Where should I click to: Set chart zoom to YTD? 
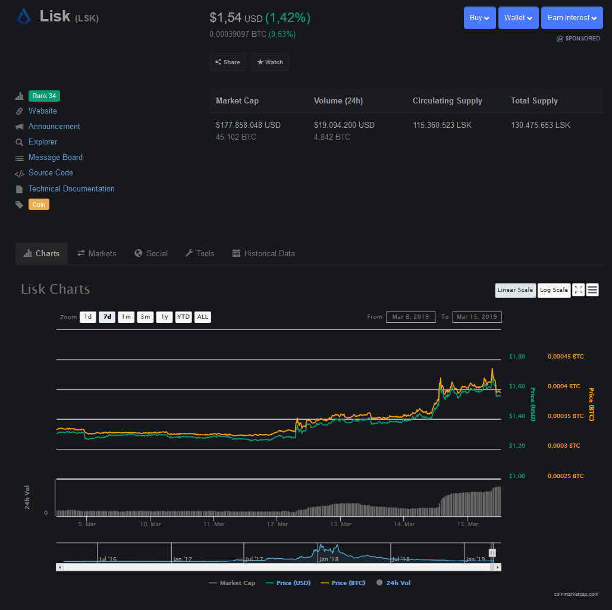[183, 317]
